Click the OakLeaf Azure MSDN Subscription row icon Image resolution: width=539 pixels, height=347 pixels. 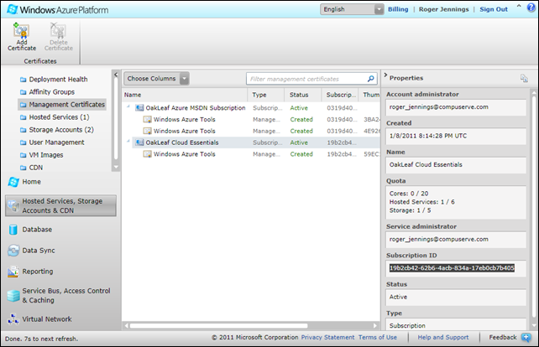[139, 108]
